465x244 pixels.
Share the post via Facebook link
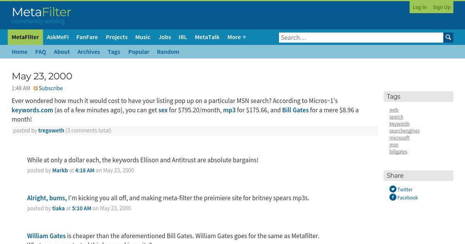coord(408,198)
